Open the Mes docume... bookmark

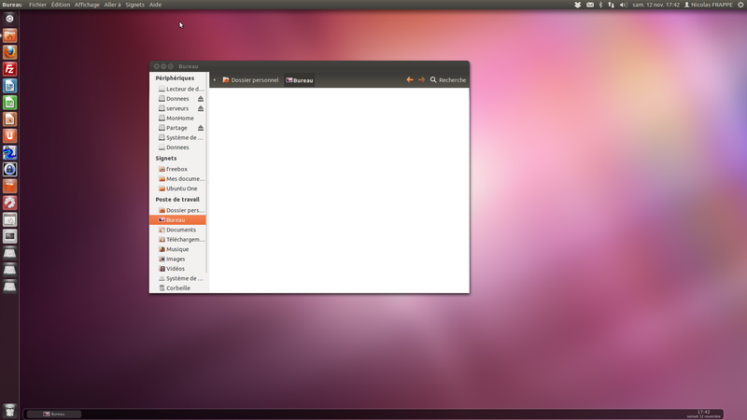click(177, 178)
